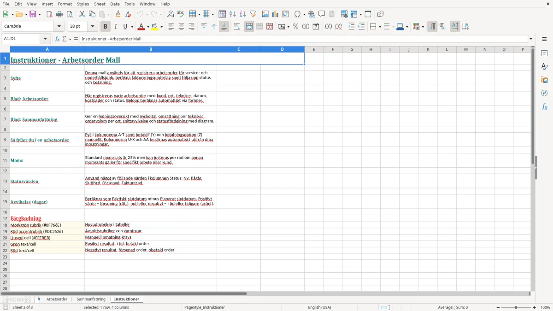
Task: Cut selection with the scissors icon
Action: coord(82,14)
